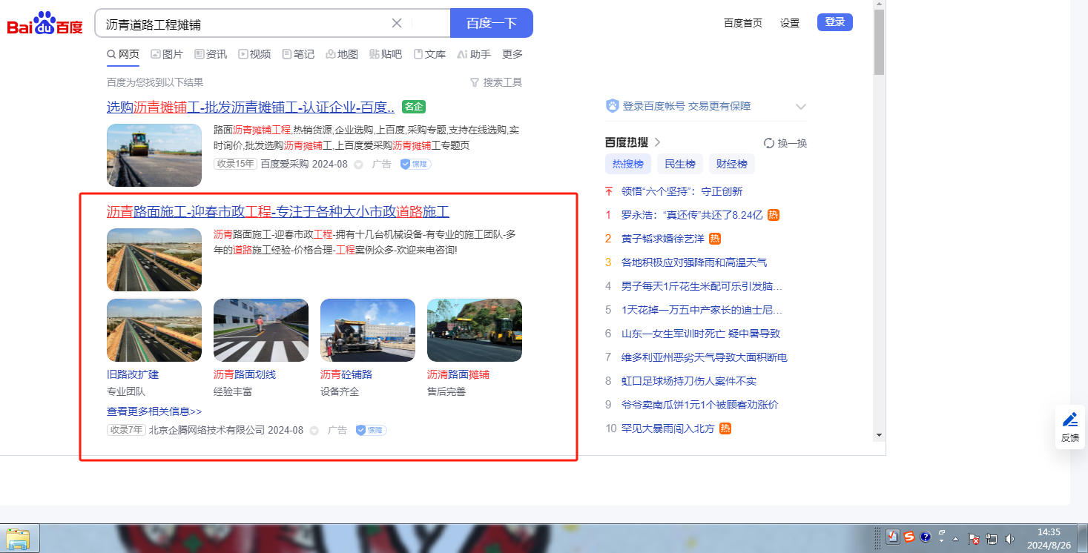Switch to the 财经榜 tab
Screen dimensions: 1088x553
point(732,164)
